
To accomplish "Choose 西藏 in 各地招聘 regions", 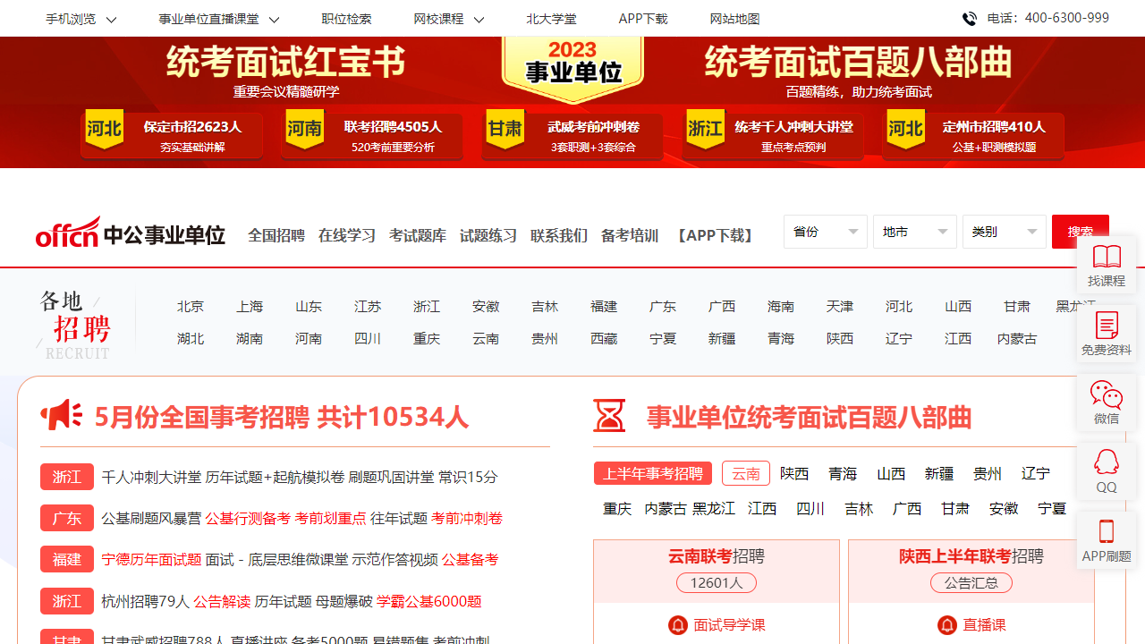I will coord(604,338).
